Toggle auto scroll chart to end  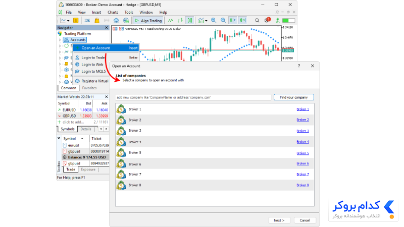pyautogui.click(x=233, y=20)
